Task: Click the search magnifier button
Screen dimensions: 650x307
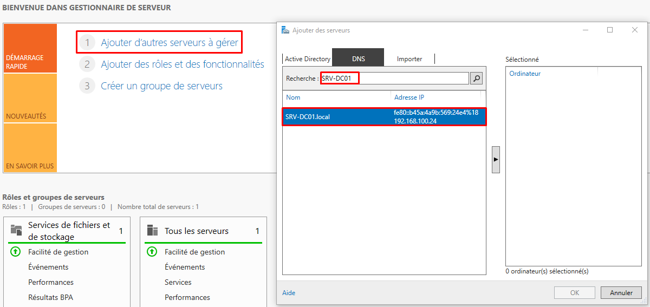Action: (476, 79)
